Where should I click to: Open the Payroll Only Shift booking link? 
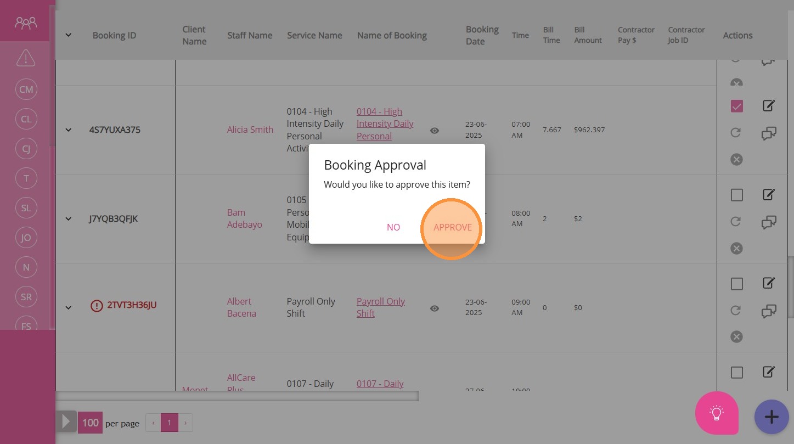tap(380, 307)
